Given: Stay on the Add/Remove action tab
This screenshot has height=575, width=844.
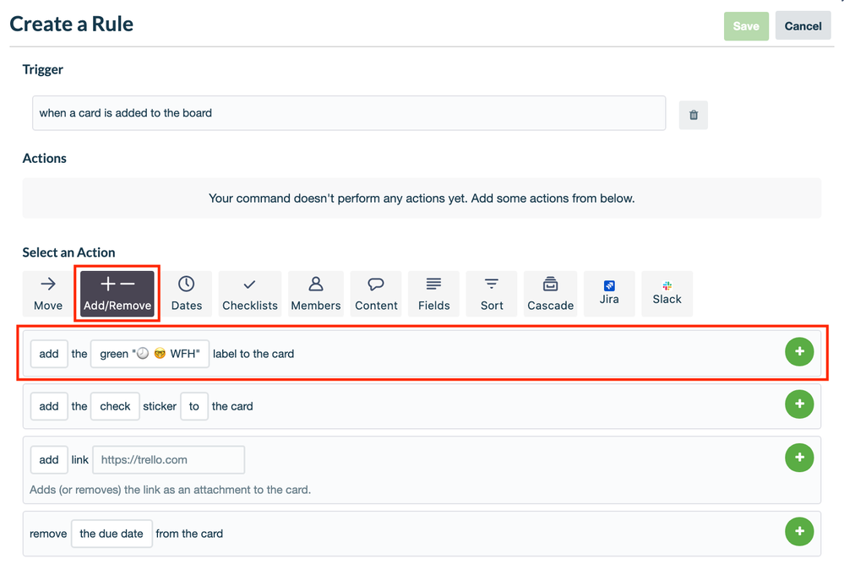Looking at the screenshot, I should tap(117, 293).
